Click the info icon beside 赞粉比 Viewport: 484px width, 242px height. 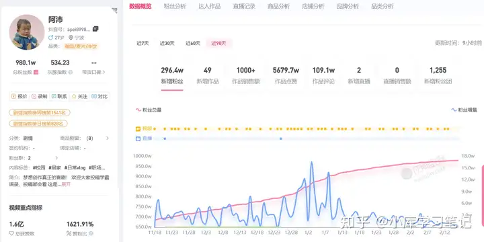pyautogui.click(x=91, y=234)
